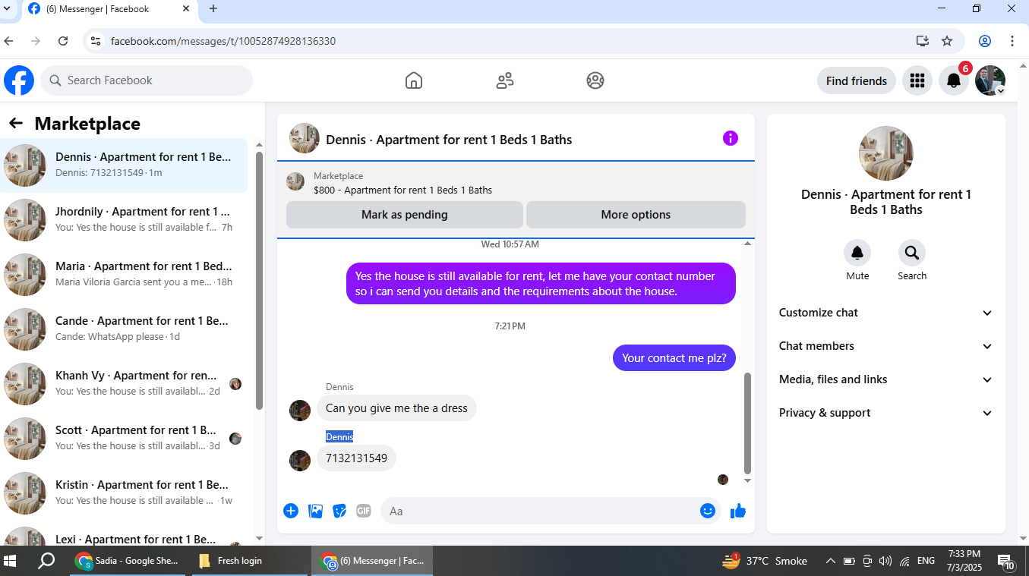The image size is (1029, 576).
Task: Open the notifications bell with 6 badge
Action: (x=954, y=80)
